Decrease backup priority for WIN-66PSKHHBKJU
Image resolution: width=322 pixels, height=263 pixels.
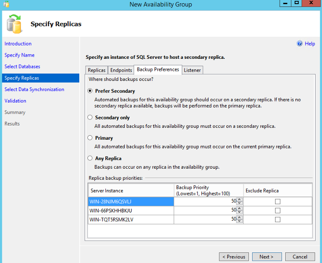(240, 212)
